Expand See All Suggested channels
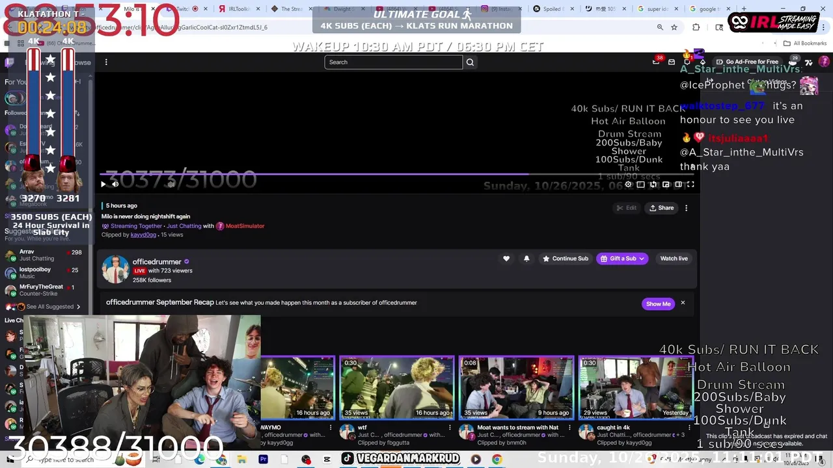Screen dimensions: 833x468 [x=53, y=307]
